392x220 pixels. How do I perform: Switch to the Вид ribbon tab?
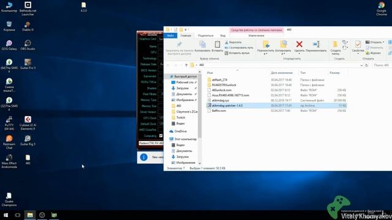pyautogui.click(x=223, y=35)
